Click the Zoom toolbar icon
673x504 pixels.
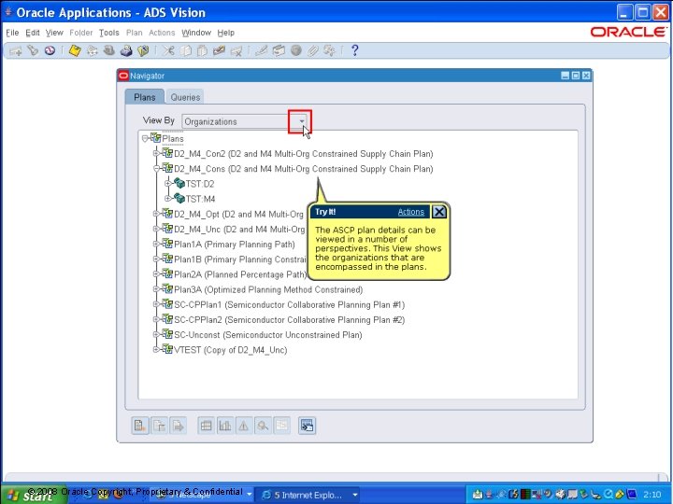coord(279,51)
